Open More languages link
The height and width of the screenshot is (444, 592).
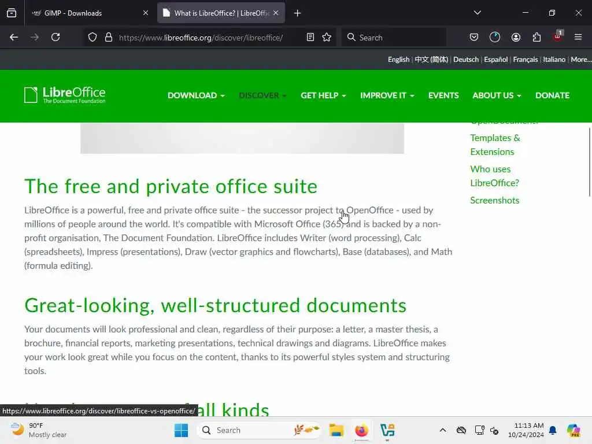click(x=581, y=60)
